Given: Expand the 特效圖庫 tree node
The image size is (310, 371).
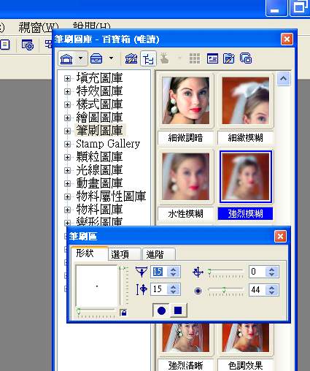Looking at the screenshot, I should coord(67,91).
